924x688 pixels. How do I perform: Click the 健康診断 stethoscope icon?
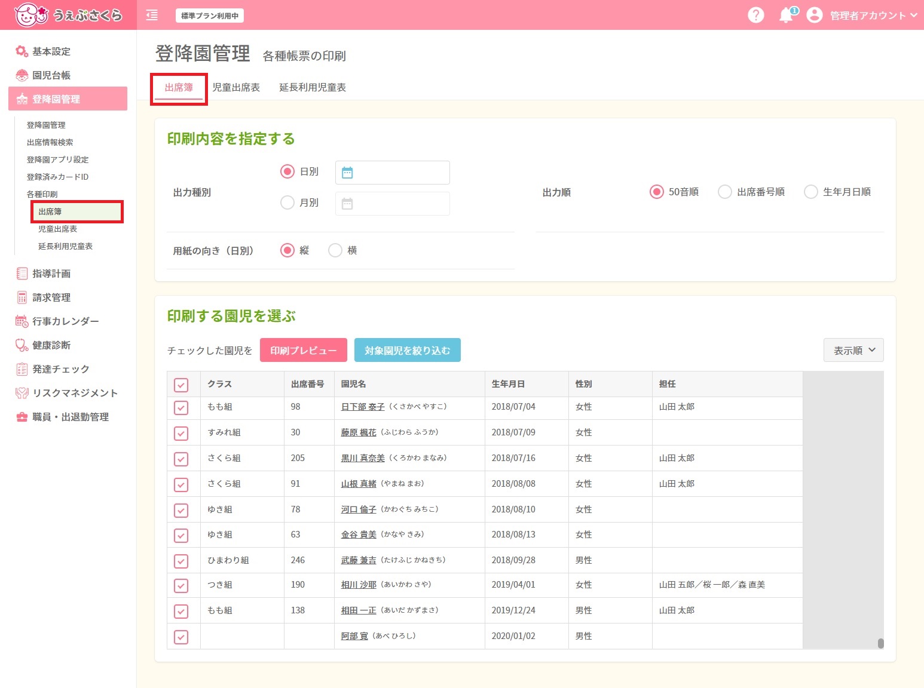[22, 345]
